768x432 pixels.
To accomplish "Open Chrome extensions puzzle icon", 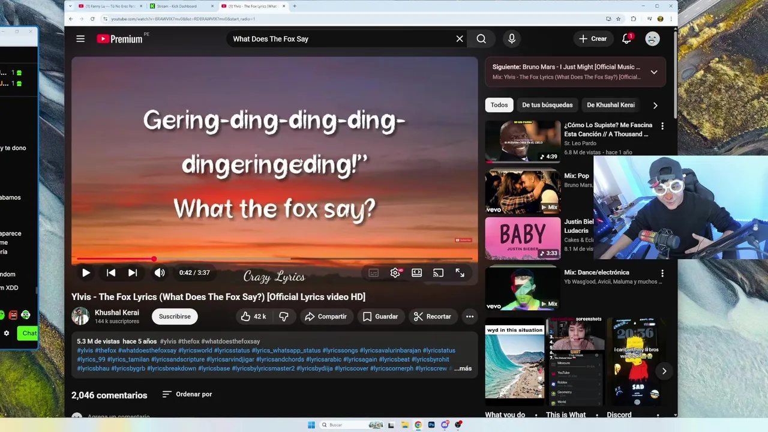I will [x=634, y=19].
